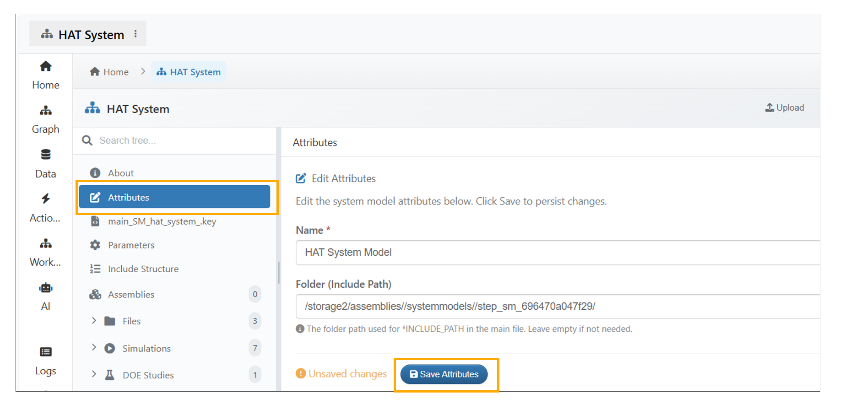Screen dimensions: 856x420
Task: Open the Graph view in sidebar
Action: [x=45, y=119]
